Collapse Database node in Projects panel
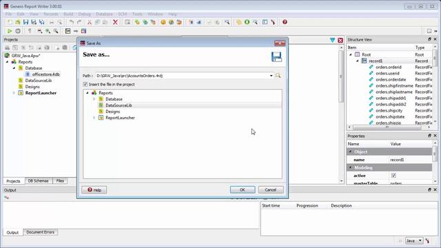 tap(14, 68)
